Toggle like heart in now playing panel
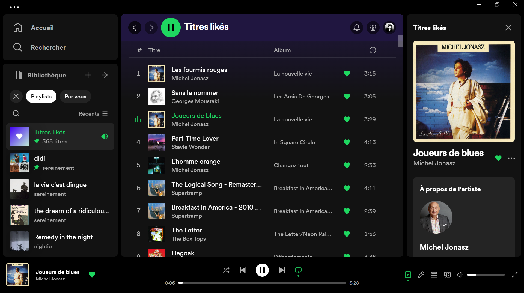 [498, 158]
